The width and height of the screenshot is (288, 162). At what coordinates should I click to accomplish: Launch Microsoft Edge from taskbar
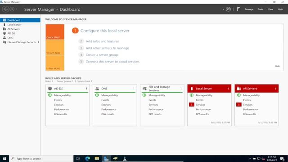87,158
